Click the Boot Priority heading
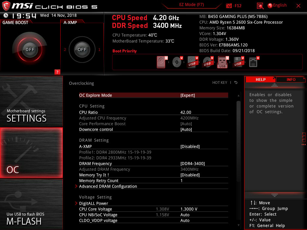 pos(124,51)
